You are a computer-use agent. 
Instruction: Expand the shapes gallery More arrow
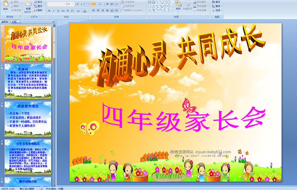[x=172, y=10]
